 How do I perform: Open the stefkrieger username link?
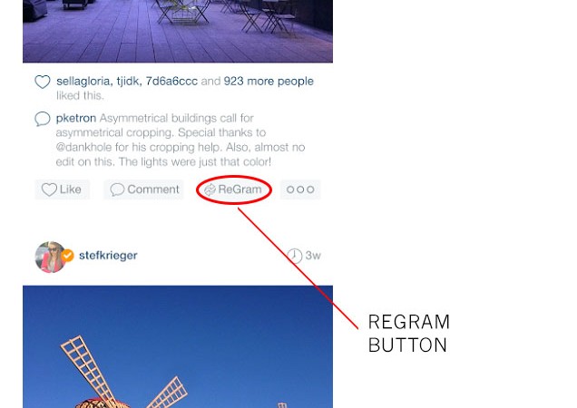pos(108,256)
